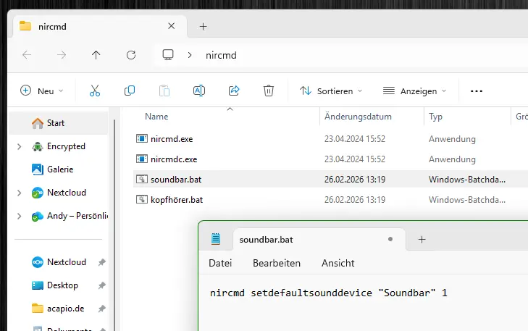Open the Sortieren dropdown
The image size is (528, 331).
point(331,91)
